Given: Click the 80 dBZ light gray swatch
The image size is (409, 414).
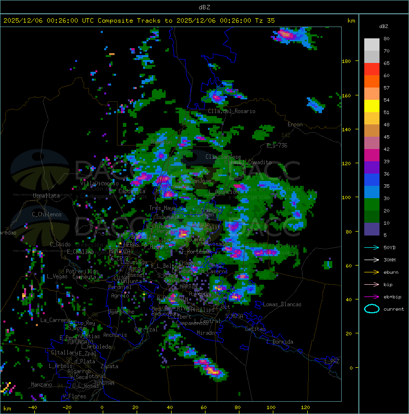Looking at the screenshot, I should pyautogui.click(x=372, y=44).
